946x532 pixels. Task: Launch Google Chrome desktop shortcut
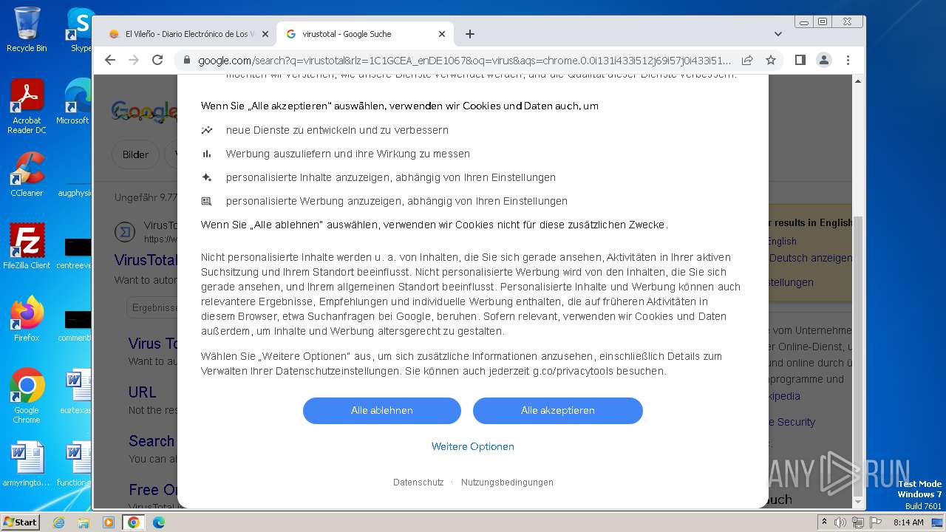[x=27, y=396]
